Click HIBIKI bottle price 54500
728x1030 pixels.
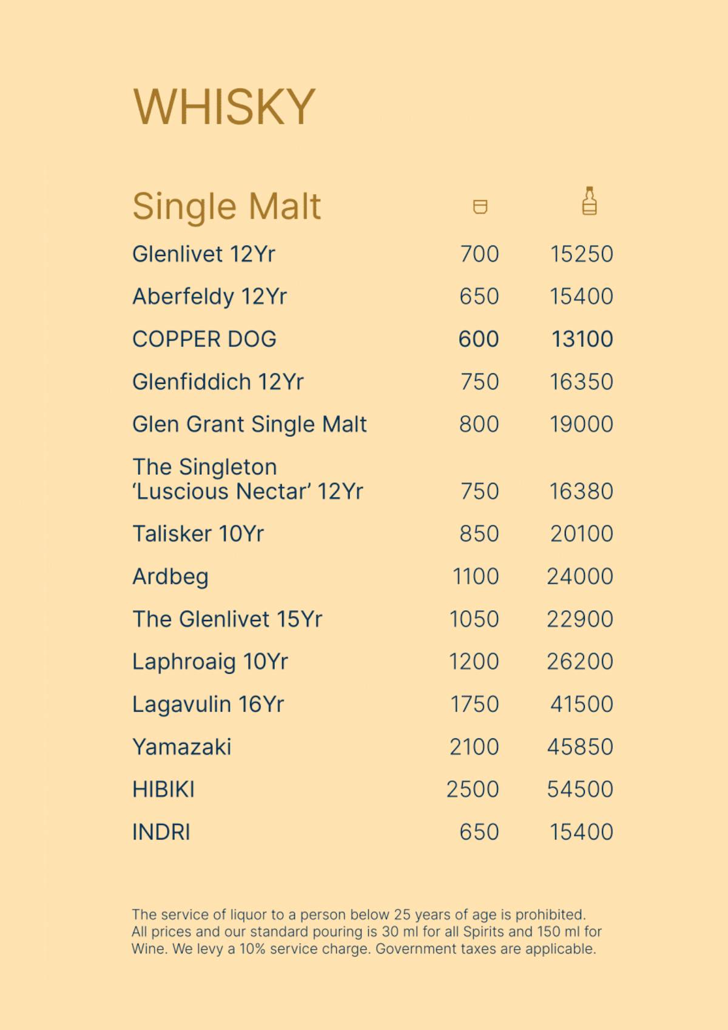pos(580,789)
